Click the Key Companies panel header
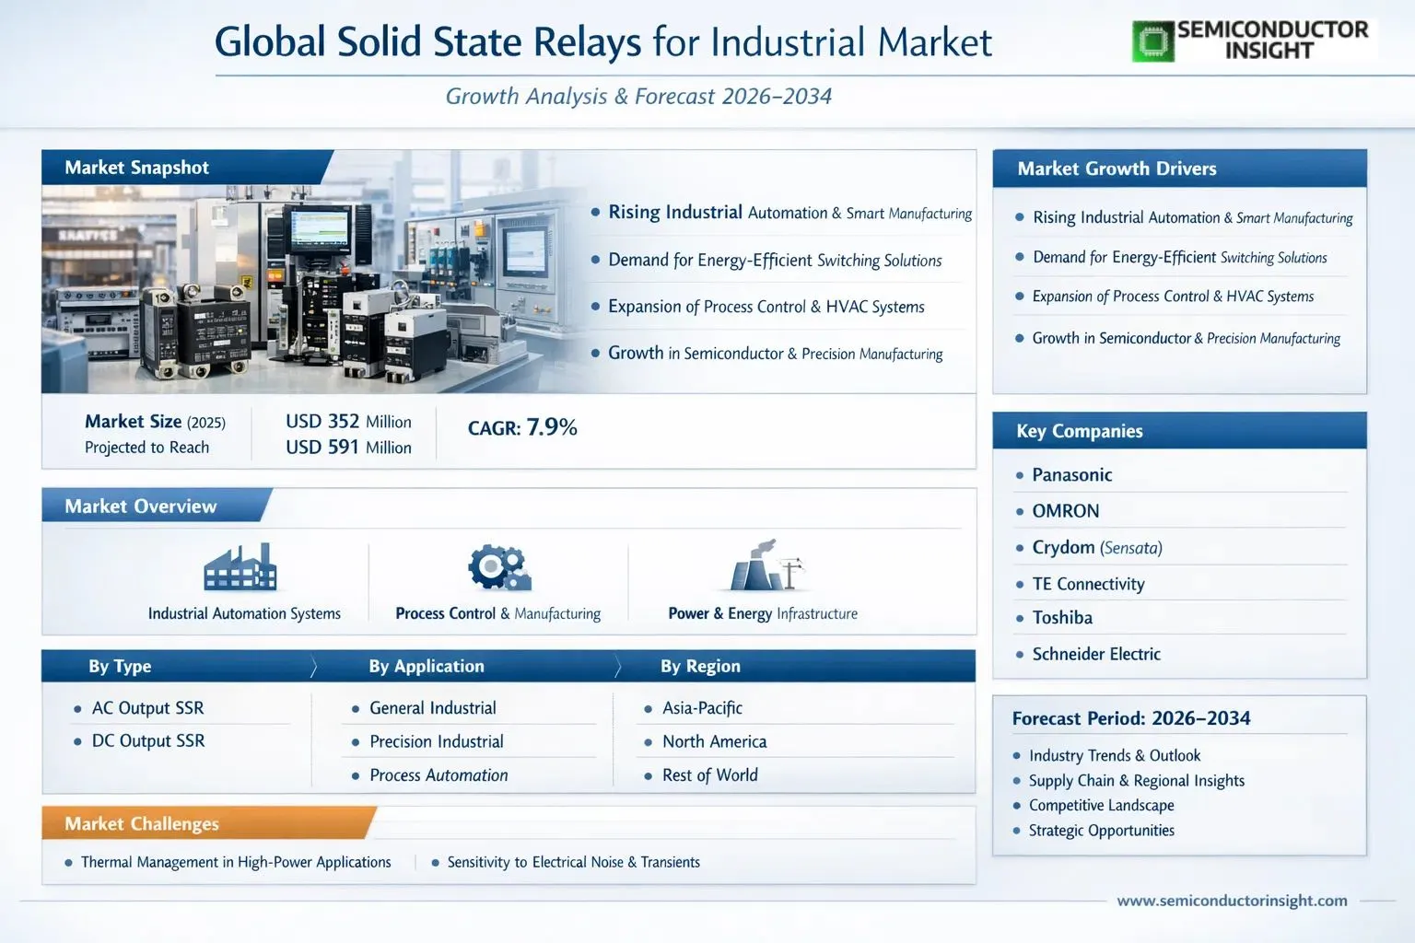Viewport: 1415px width, 943px height. pos(1179,431)
